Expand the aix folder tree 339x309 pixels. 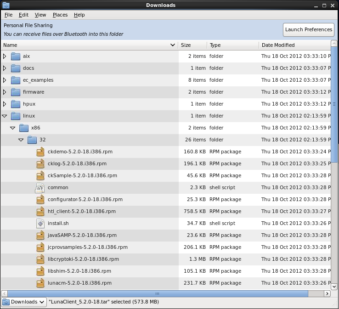point(5,56)
